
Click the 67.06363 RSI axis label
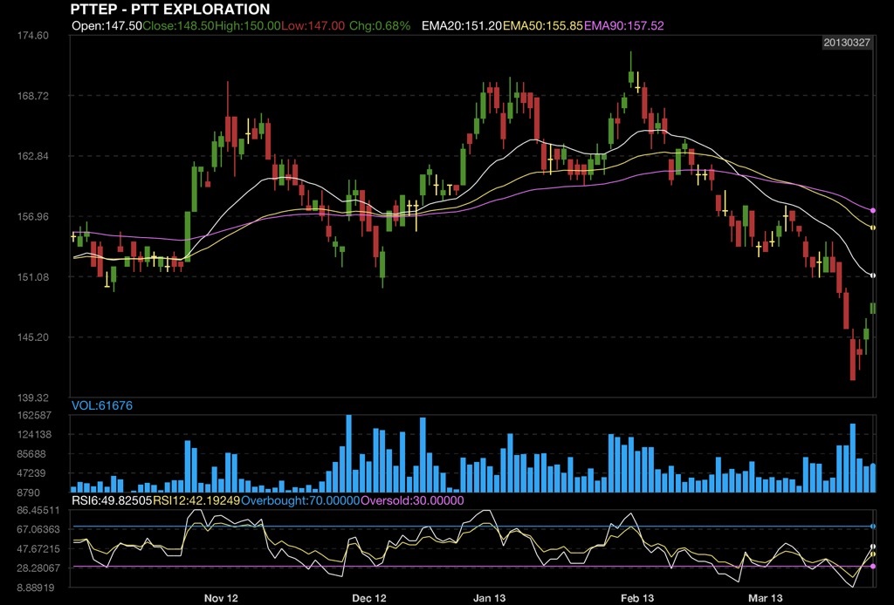point(38,530)
